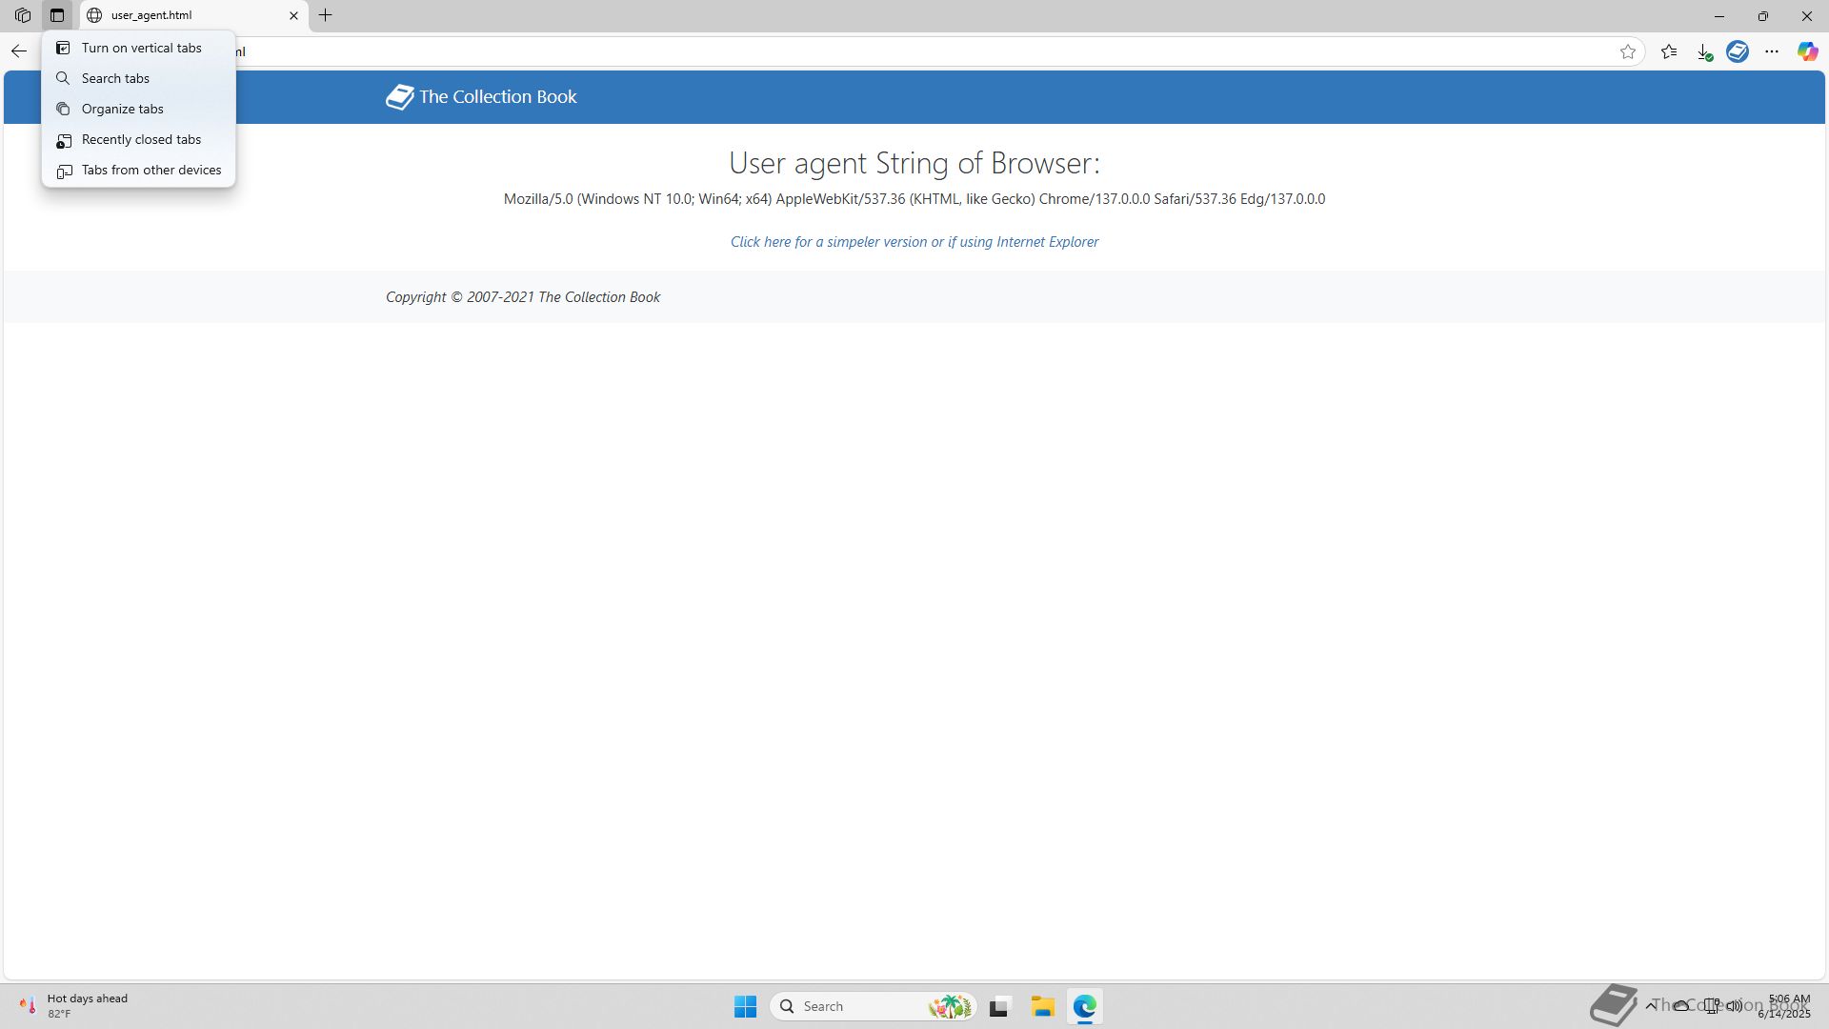The width and height of the screenshot is (1829, 1029).
Task: Turn on vertical tabs
Action: [141, 48]
